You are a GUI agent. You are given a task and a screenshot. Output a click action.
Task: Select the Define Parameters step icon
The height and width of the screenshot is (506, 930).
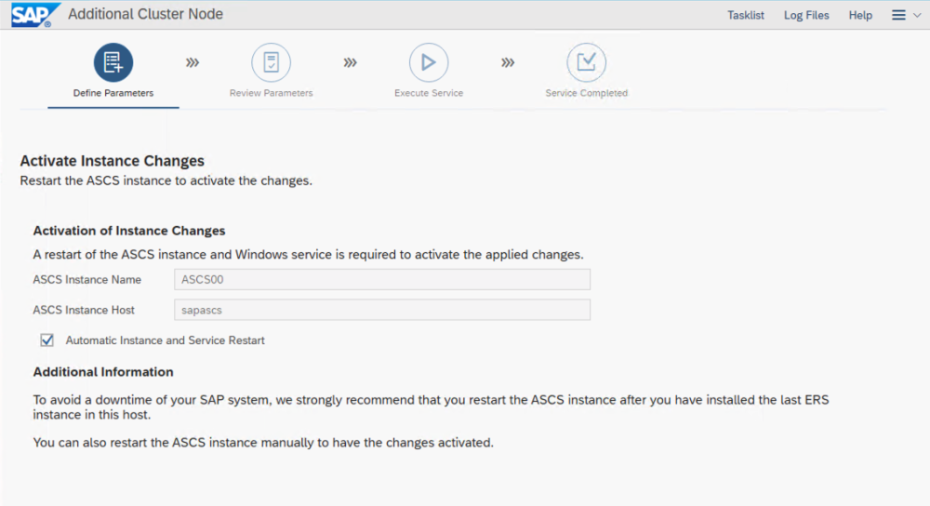[x=113, y=62]
